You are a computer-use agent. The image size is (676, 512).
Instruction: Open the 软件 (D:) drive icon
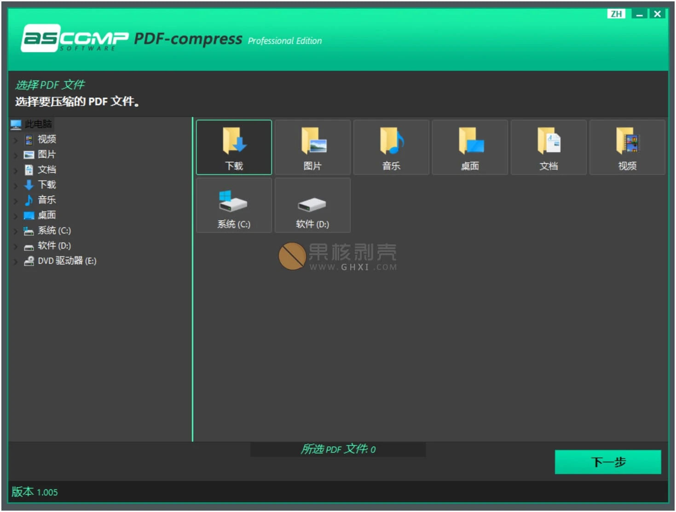[x=312, y=205]
